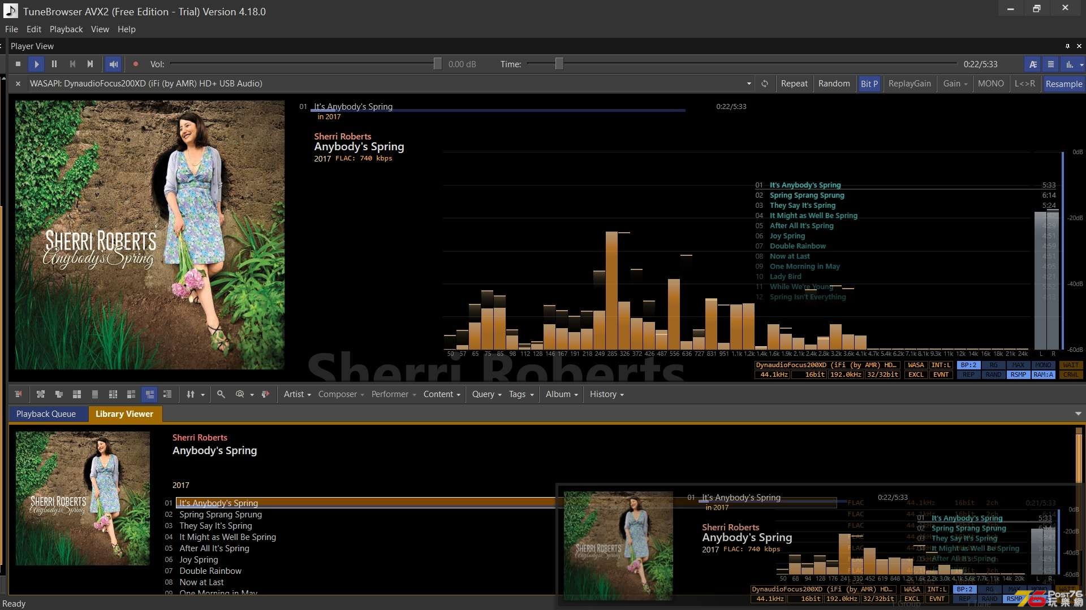The width and height of the screenshot is (1086, 610).
Task: Open the spectrum options dropdown arrow
Action: 1081,65
